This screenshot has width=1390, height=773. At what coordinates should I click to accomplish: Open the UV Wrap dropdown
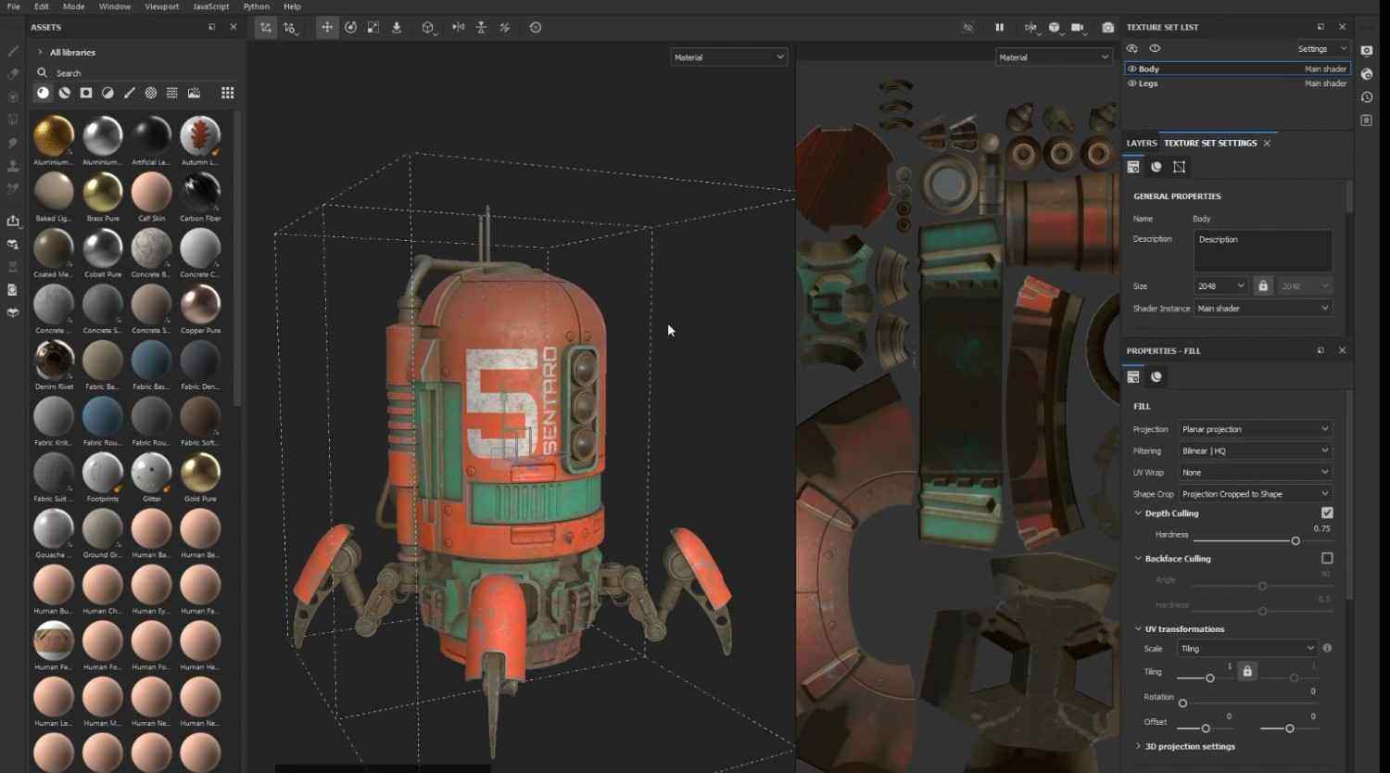tap(1256, 473)
